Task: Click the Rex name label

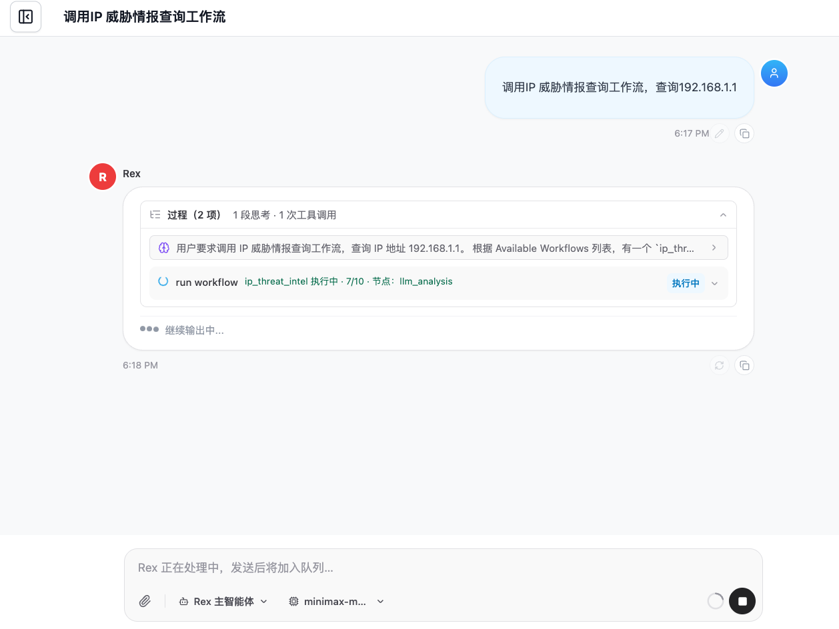Action: (132, 173)
